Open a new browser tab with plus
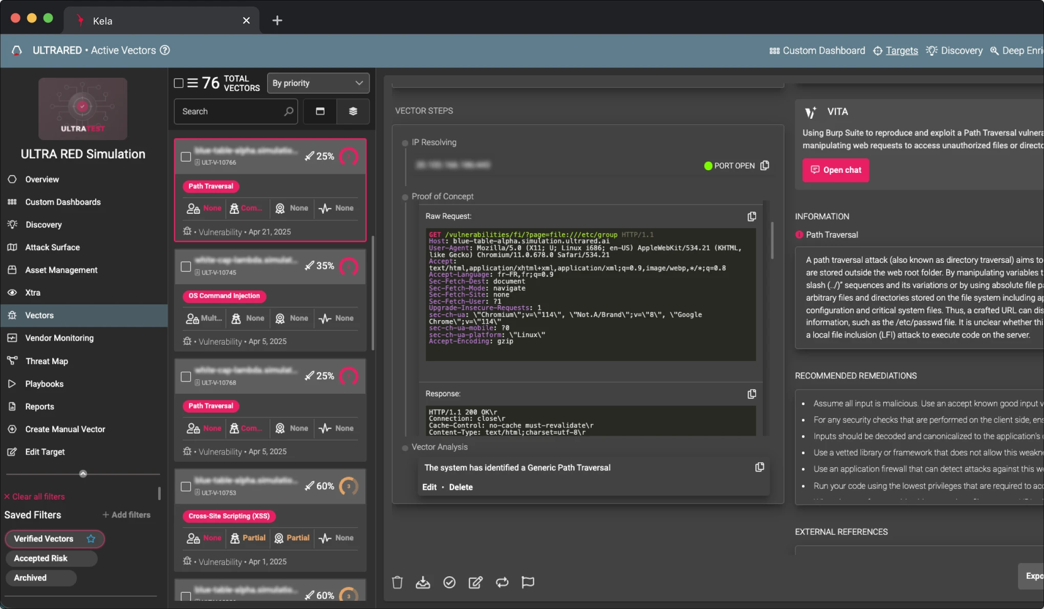The width and height of the screenshot is (1044, 609). 277,20
